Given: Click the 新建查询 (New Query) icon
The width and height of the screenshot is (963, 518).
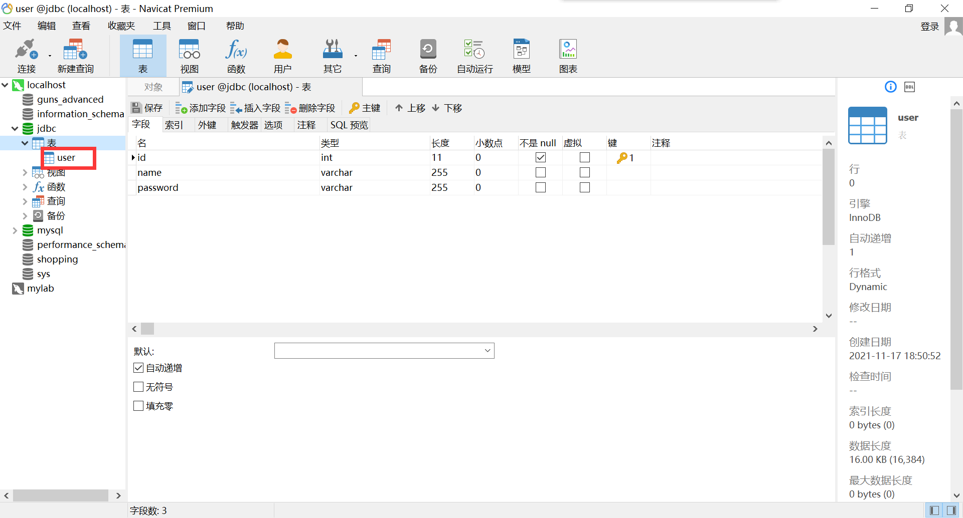Looking at the screenshot, I should tap(75, 55).
